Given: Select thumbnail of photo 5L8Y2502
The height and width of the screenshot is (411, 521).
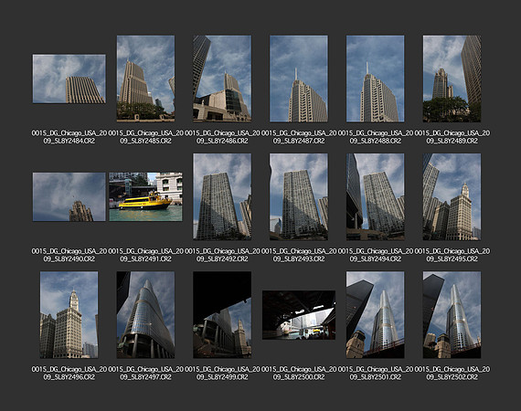Looking at the screenshot, I should (452, 315).
